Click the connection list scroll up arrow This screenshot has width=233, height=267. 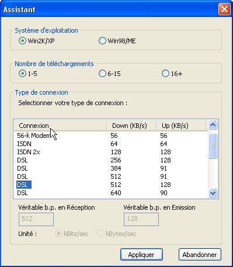coord(213,124)
